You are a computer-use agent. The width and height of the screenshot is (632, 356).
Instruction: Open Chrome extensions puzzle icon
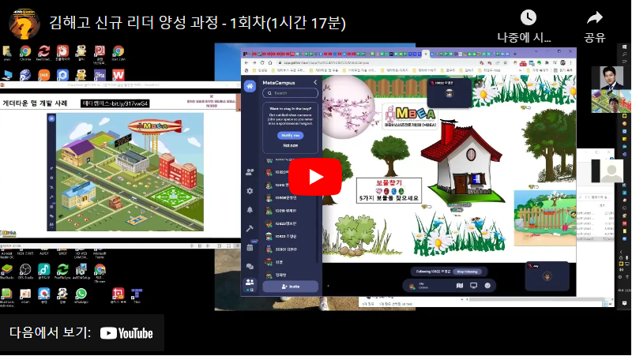point(547,63)
